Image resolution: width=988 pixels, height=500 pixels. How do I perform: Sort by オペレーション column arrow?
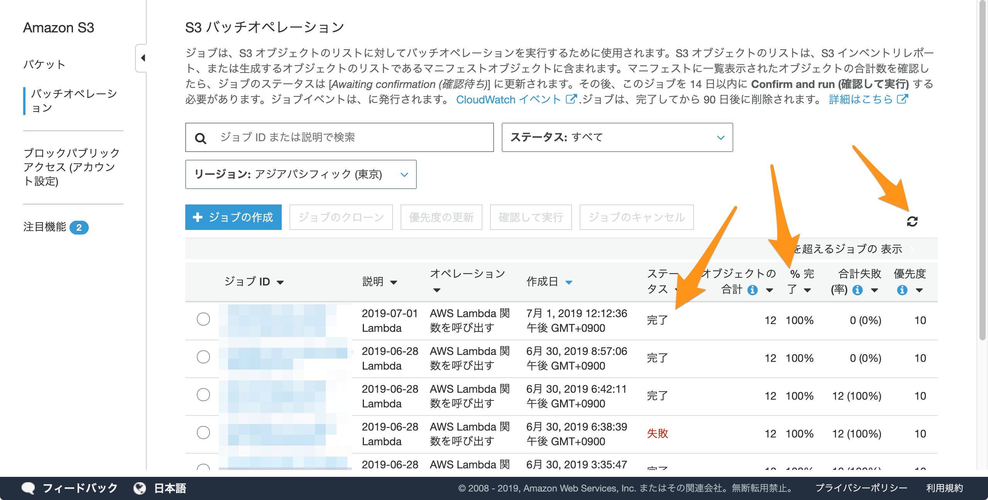(436, 290)
